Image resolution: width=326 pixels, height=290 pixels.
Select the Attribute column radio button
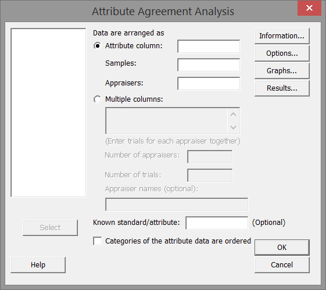point(97,46)
